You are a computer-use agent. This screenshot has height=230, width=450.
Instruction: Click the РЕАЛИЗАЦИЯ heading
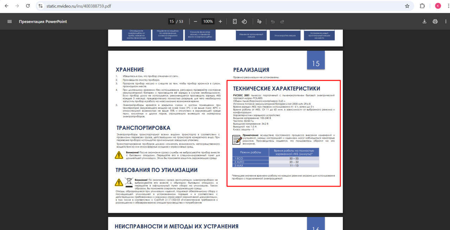pos(251,70)
